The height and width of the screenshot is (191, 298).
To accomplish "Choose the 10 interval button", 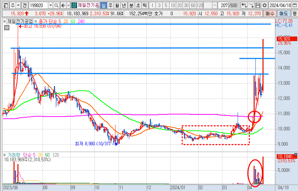I will [x=173, y=5].
